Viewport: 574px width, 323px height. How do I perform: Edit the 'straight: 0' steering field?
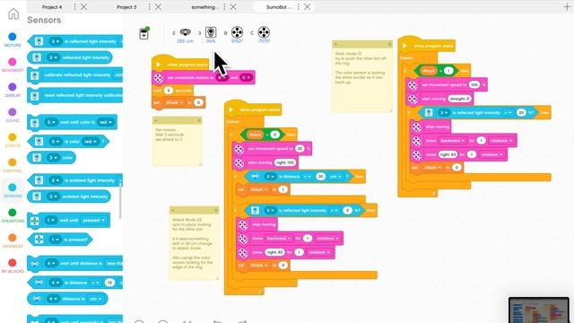tap(459, 99)
